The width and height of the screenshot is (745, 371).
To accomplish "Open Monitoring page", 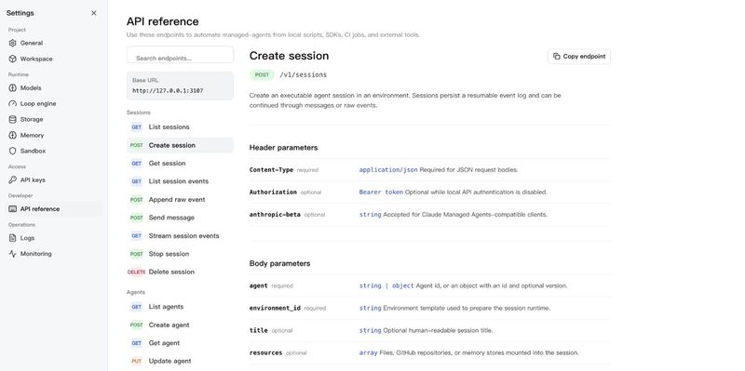I will point(54,254).
